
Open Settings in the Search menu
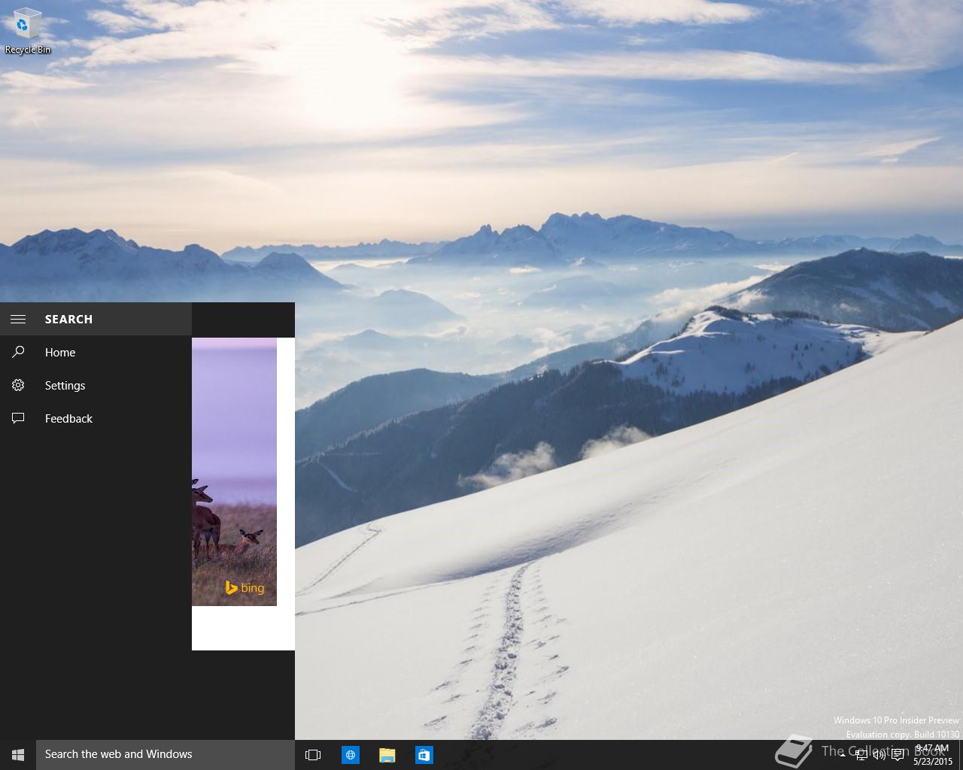[x=96, y=385]
